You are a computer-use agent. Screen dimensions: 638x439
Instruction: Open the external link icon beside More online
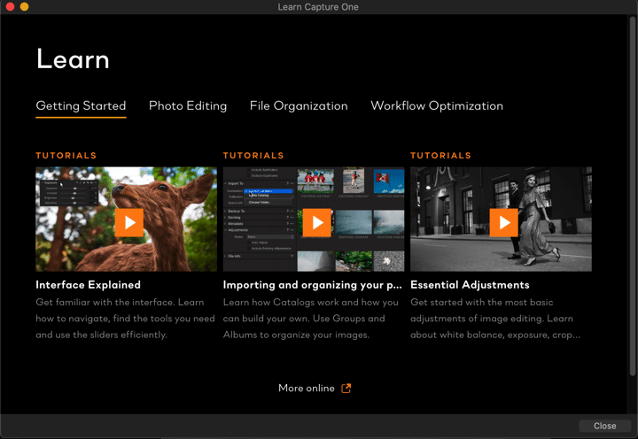[346, 389]
